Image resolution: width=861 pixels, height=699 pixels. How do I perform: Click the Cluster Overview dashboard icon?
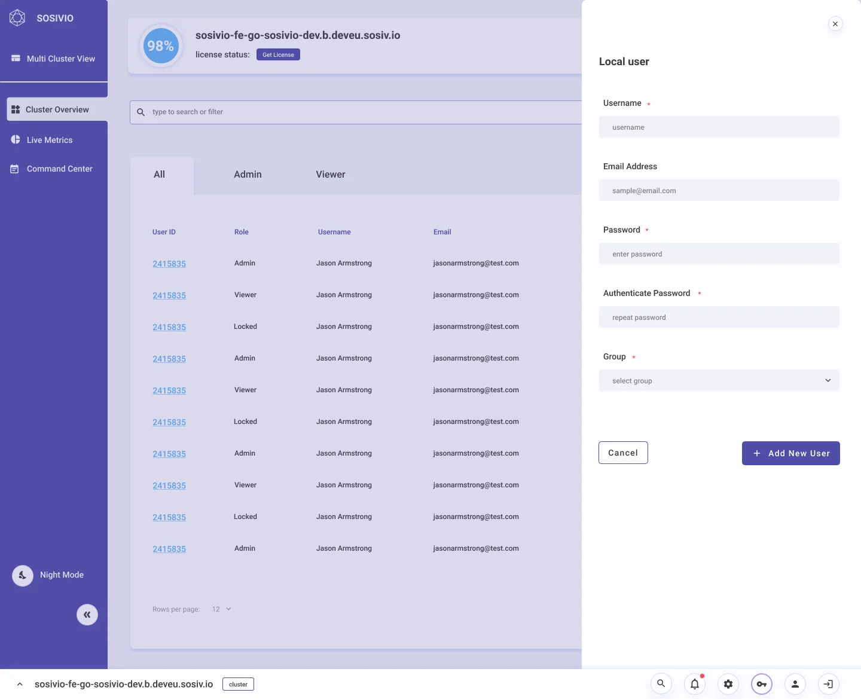point(16,109)
